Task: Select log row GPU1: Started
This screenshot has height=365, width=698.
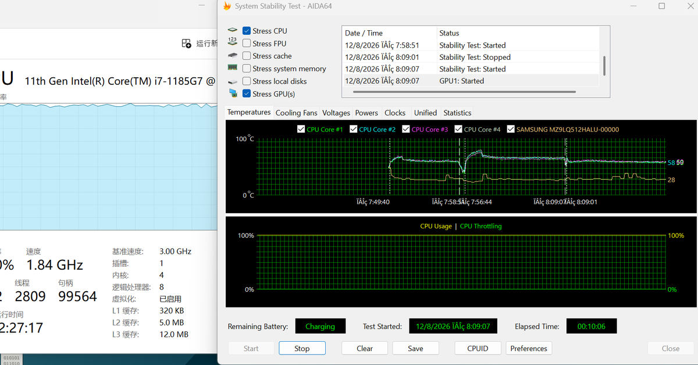Action: (471, 81)
